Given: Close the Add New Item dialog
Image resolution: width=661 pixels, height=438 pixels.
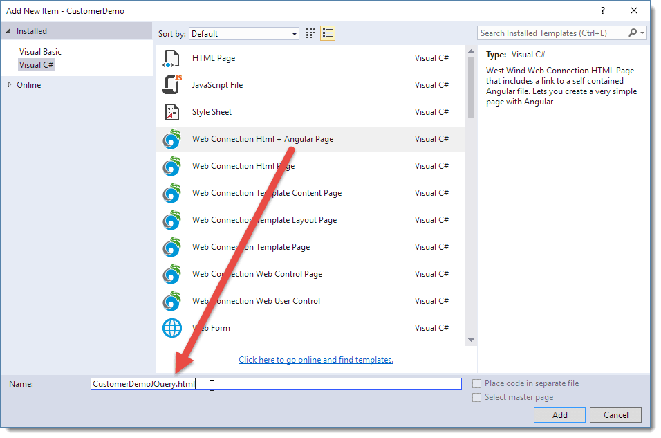Looking at the screenshot, I should pos(633,10).
